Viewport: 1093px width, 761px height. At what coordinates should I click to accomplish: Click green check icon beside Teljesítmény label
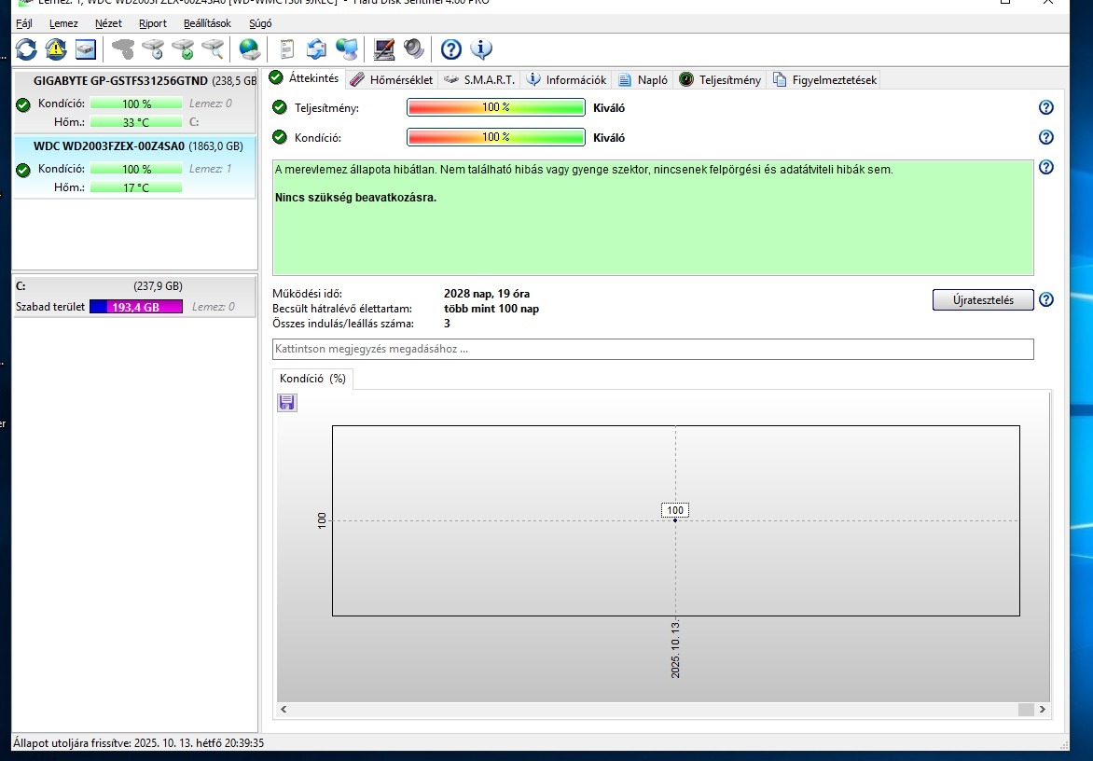tap(280, 107)
